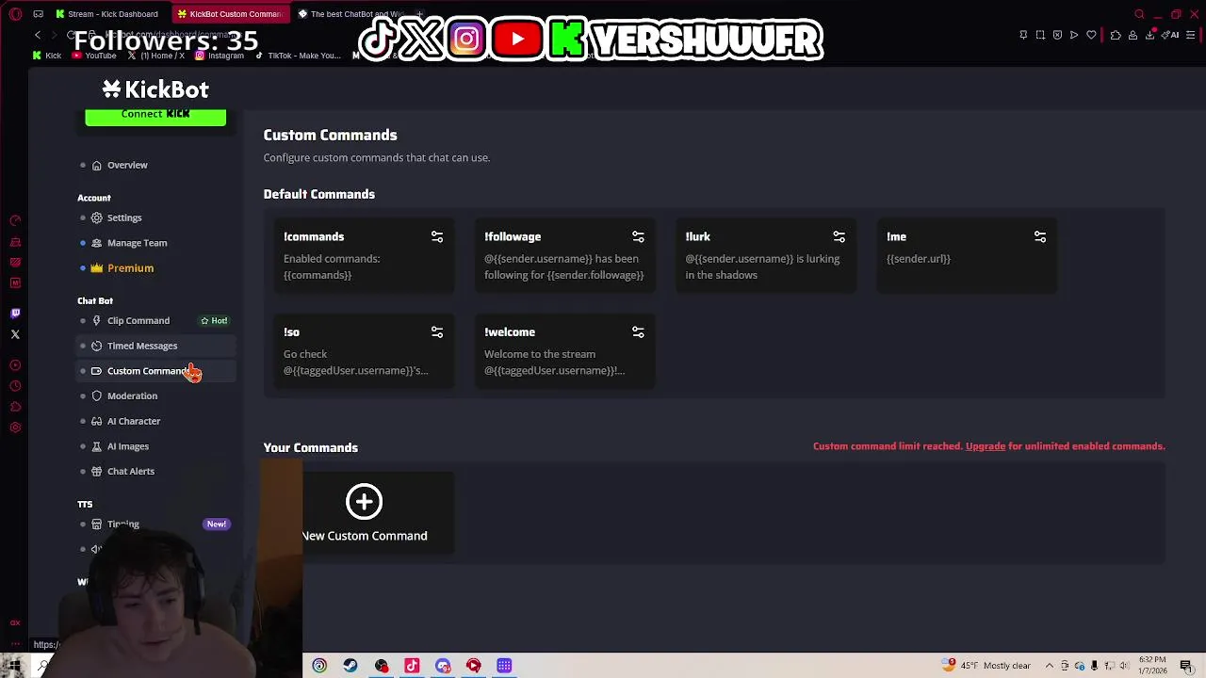Open Chat Alerts page
Screen dimensions: 1206x678
pos(130,472)
